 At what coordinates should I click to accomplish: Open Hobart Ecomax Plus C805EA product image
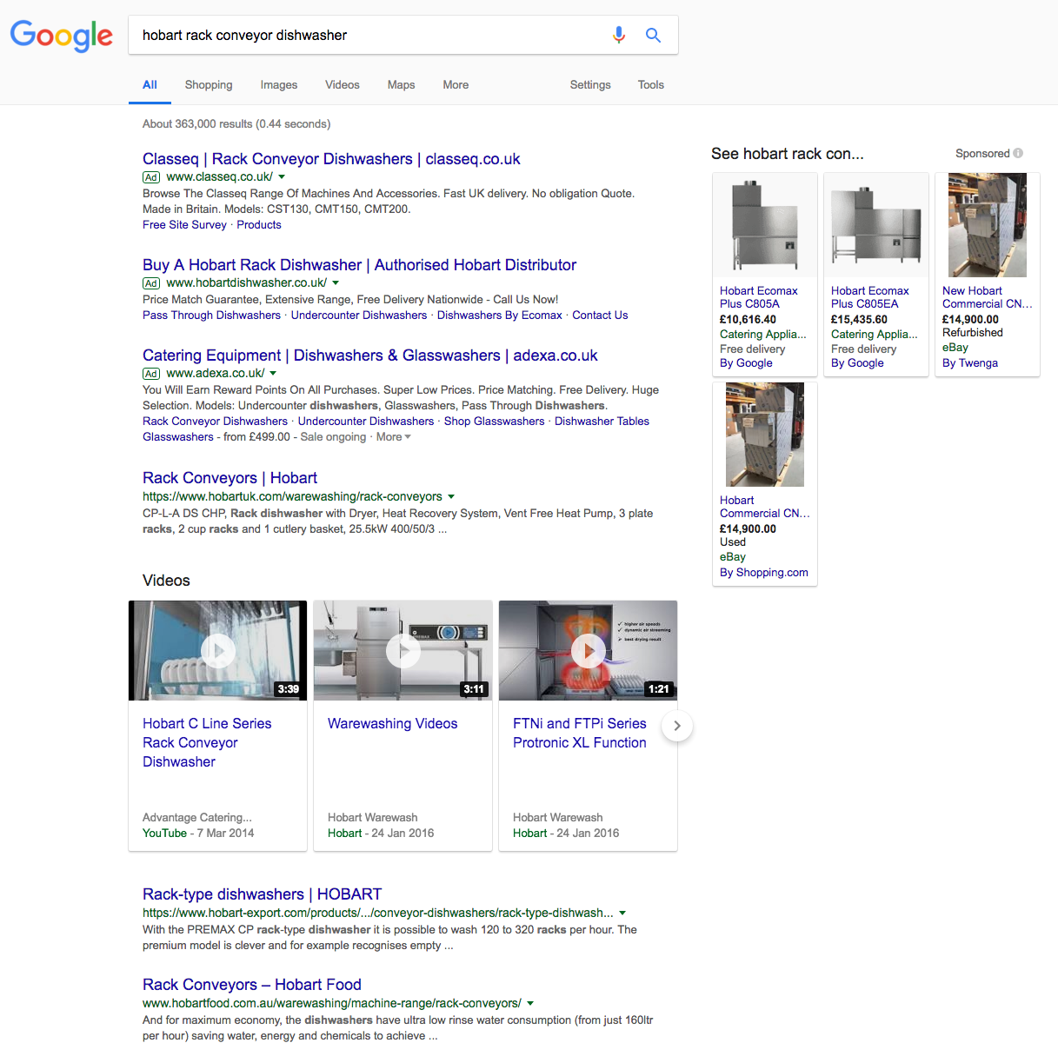(876, 225)
